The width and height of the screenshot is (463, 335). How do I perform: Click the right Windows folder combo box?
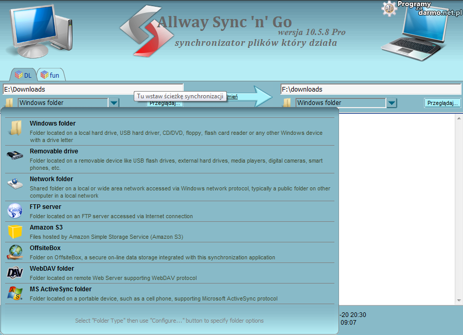point(341,103)
